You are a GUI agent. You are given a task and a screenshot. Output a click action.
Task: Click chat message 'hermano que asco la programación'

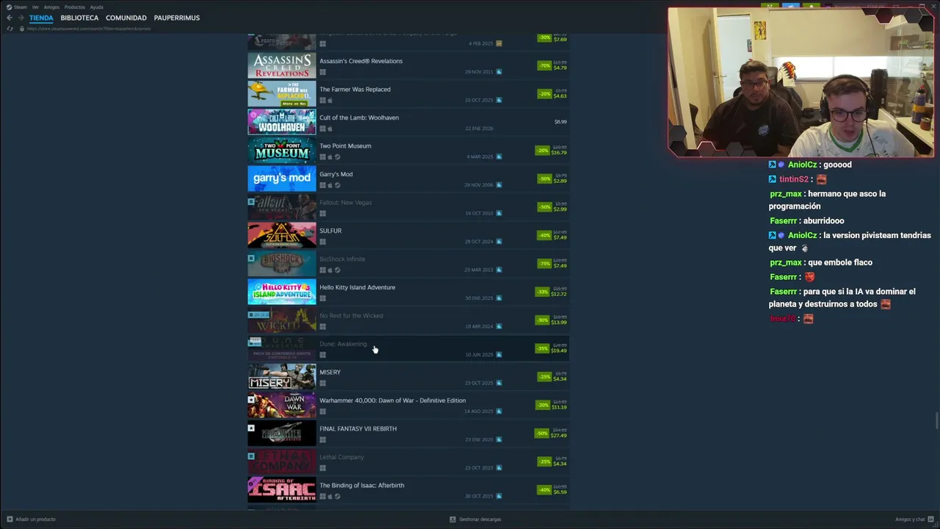pyautogui.click(x=828, y=200)
